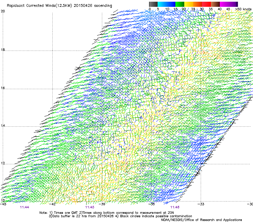
Task: Click the '>50 knots' legend label
Action: pos(243,9)
